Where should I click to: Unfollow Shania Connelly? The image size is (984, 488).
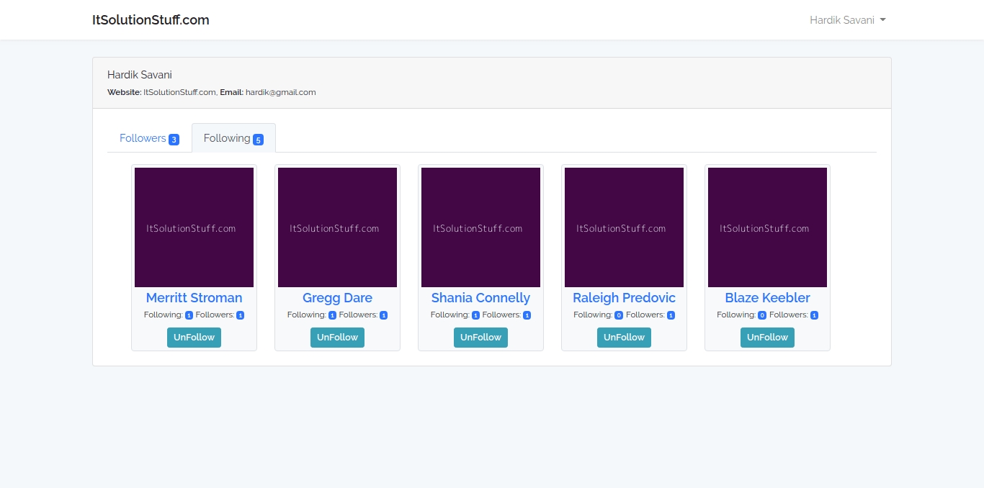(480, 337)
